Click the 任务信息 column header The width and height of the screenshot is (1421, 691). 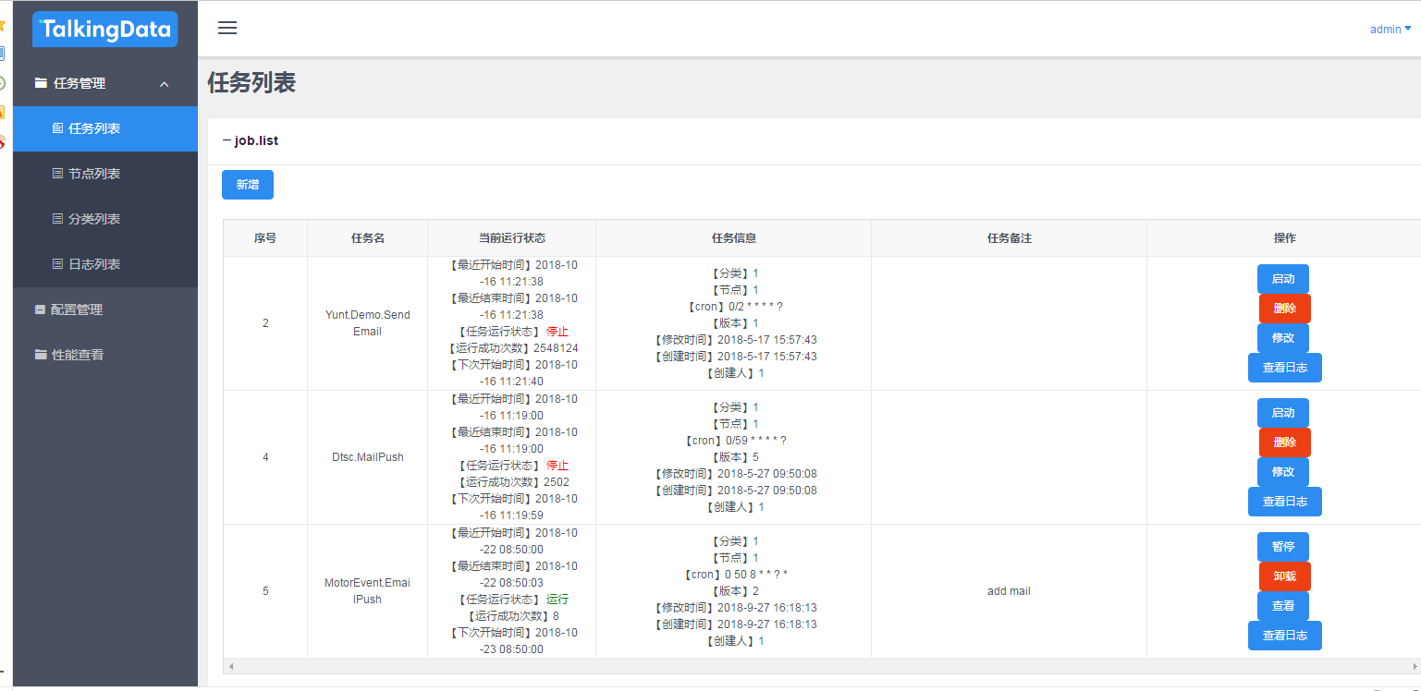point(734,238)
